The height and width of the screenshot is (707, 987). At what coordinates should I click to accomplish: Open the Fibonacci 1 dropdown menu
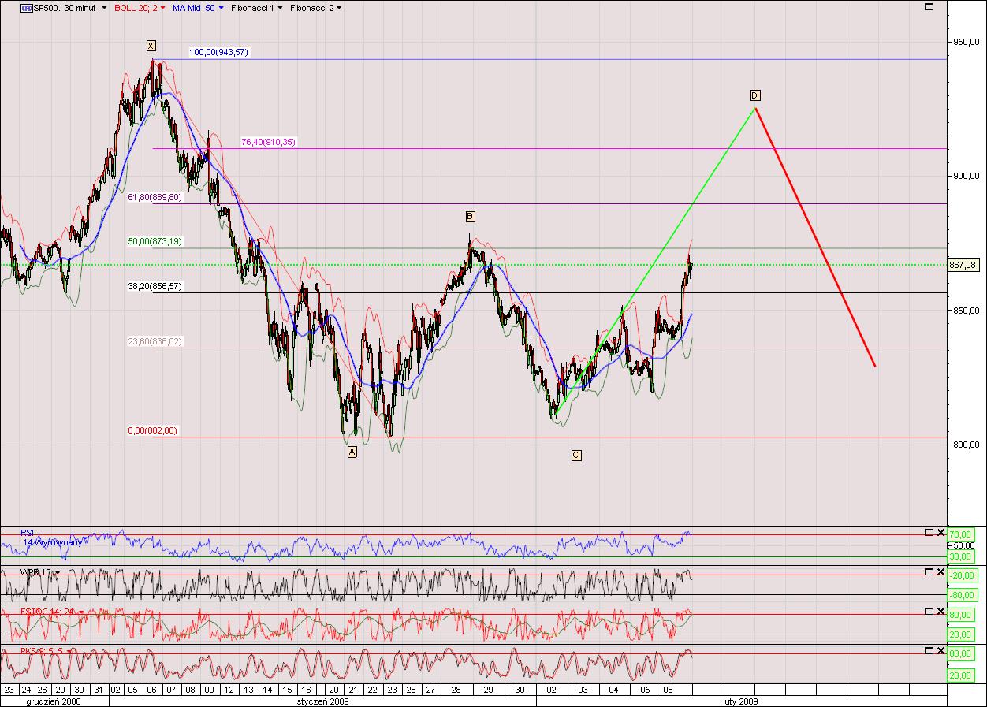click(x=280, y=8)
